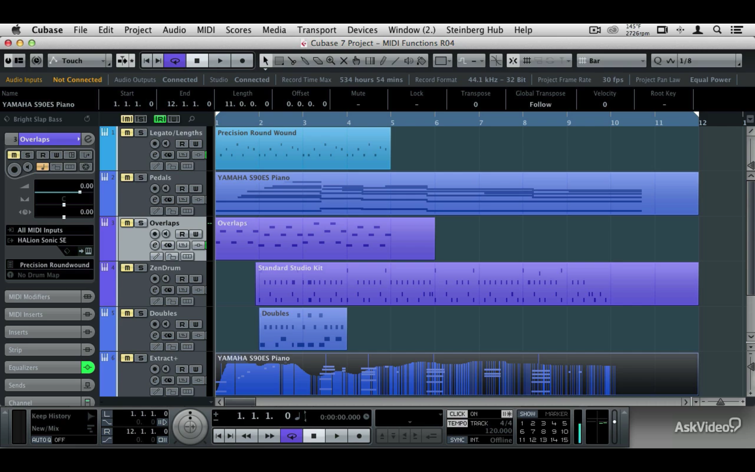Solo the Pedals track
This screenshot has width=755, height=472.
[x=141, y=177]
